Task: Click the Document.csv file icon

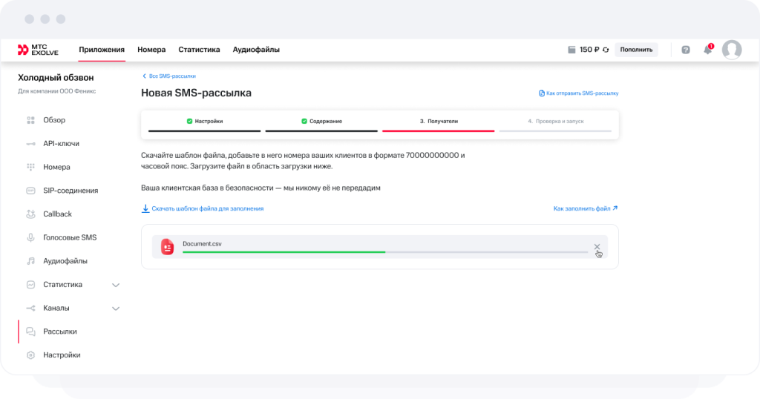Action: point(168,247)
